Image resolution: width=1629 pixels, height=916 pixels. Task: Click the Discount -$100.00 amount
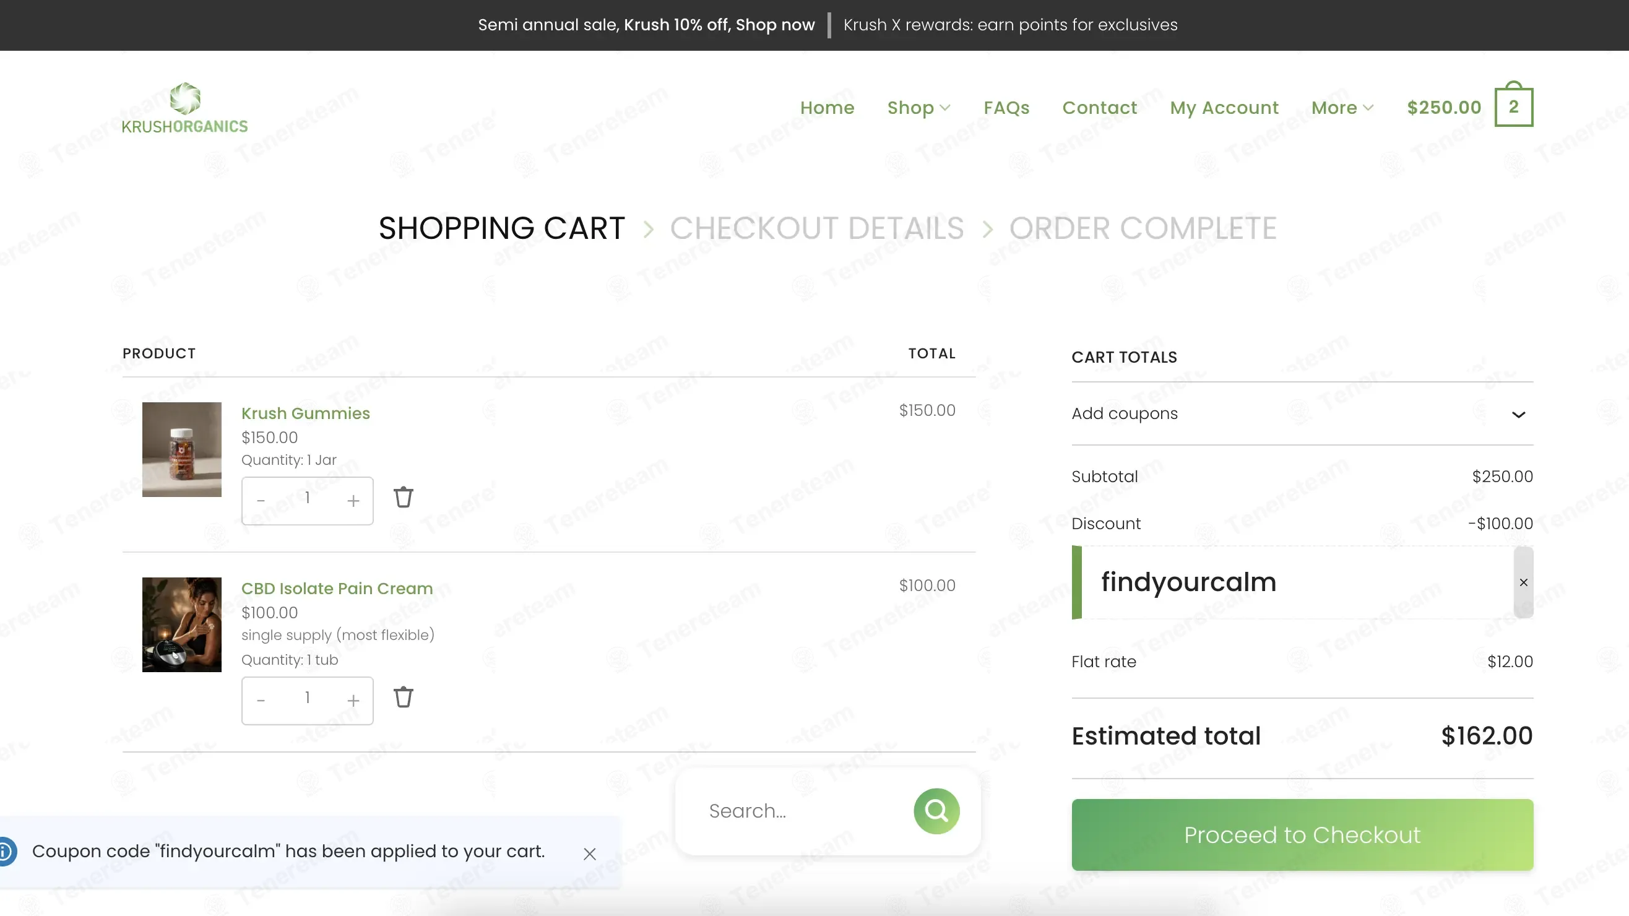pos(1500,524)
